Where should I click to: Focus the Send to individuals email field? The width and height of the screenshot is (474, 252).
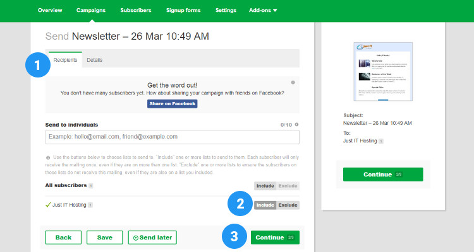click(173, 137)
